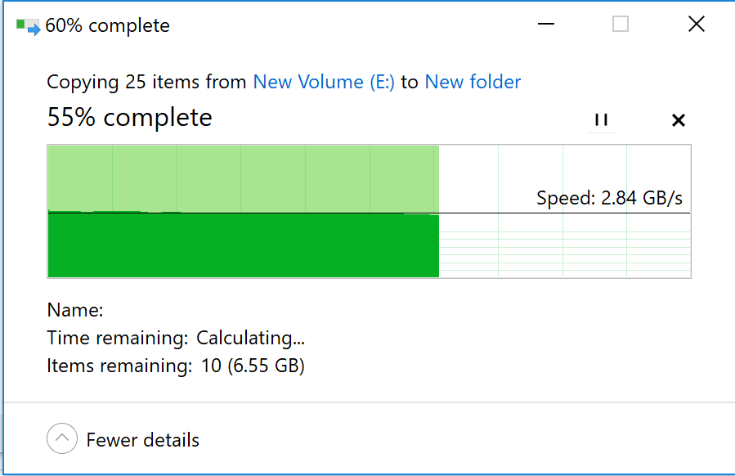Click the "Name:" field label
Image resolution: width=735 pixels, height=476 pixels.
pyautogui.click(x=75, y=310)
